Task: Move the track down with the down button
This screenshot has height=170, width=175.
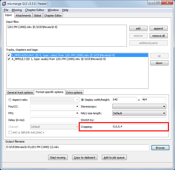Action: point(159,63)
